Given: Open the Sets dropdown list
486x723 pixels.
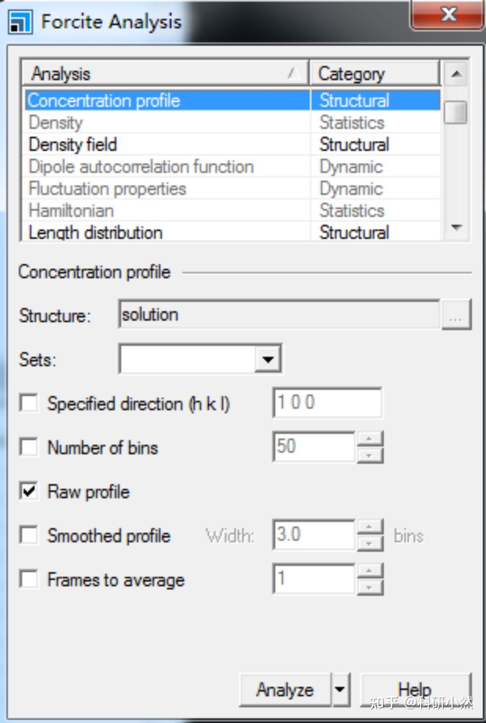Looking at the screenshot, I should click(268, 359).
